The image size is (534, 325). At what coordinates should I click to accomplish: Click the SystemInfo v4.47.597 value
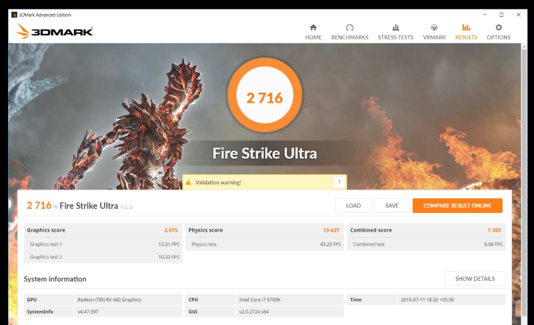pos(88,312)
